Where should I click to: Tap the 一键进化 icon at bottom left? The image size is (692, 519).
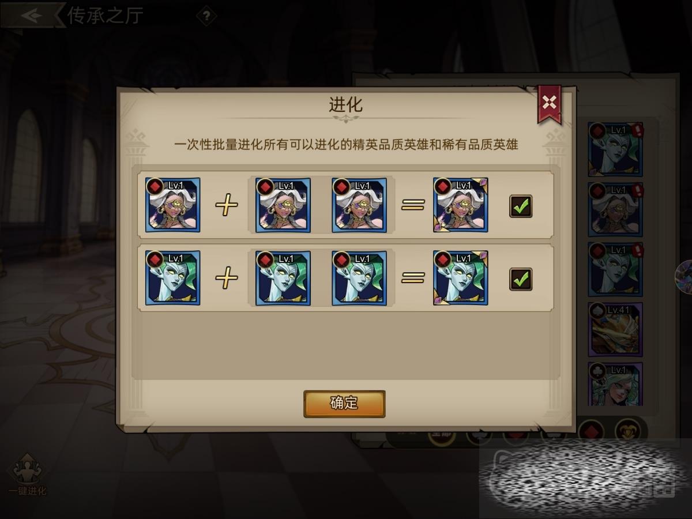tap(27, 475)
